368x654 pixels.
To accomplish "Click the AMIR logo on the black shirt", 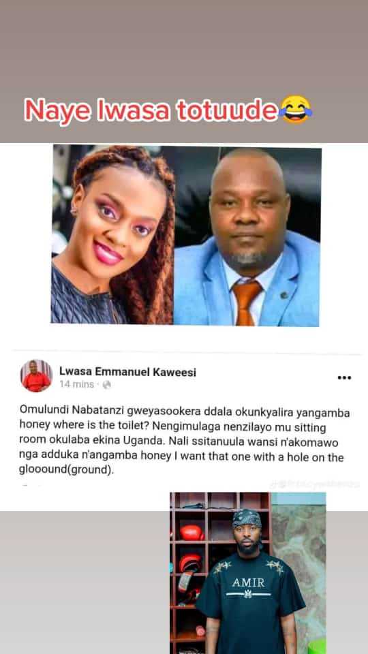I will pyautogui.click(x=248, y=587).
